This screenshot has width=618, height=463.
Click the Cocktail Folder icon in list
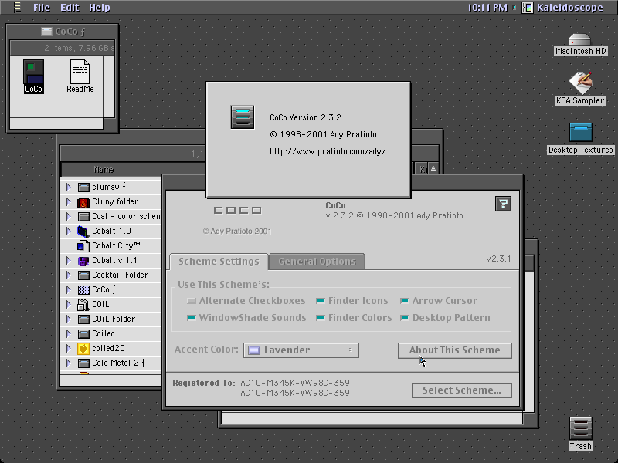83,275
